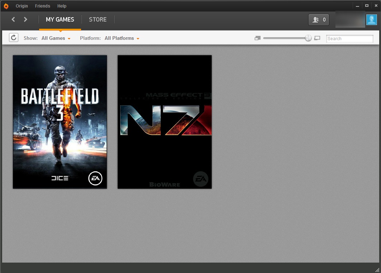Viewport: 381px width, 273px height.
Task: Expand the Show: All Games filter
Action: (56, 38)
